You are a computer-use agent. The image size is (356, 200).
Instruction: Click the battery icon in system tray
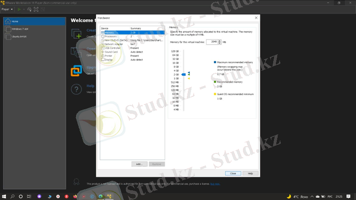(x=323, y=196)
